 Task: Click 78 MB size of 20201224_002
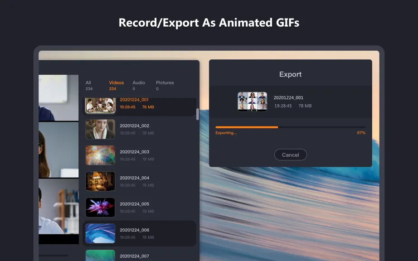click(x=148, y=133)
